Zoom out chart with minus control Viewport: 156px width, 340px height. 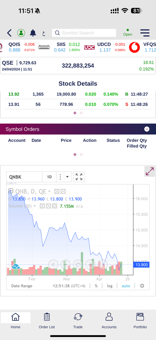65,265
